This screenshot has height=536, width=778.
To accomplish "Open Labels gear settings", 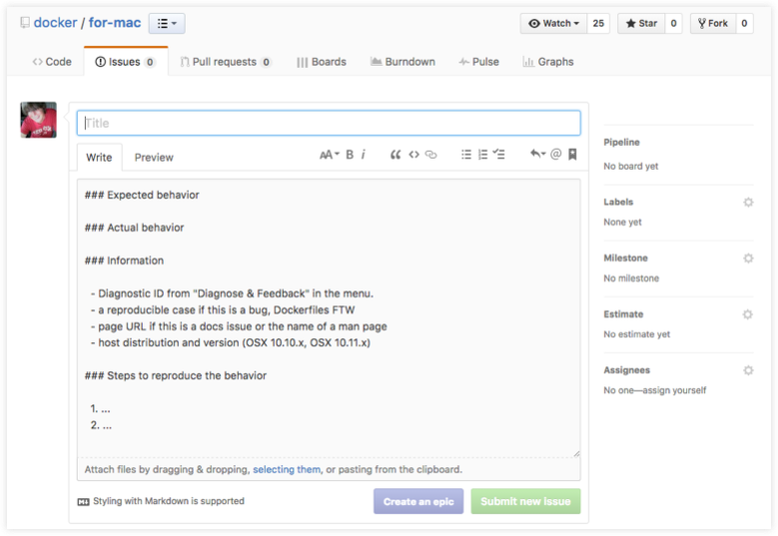I will 748,203.
